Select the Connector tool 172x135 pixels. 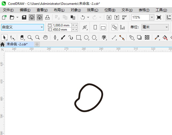[x=122, y=37]
